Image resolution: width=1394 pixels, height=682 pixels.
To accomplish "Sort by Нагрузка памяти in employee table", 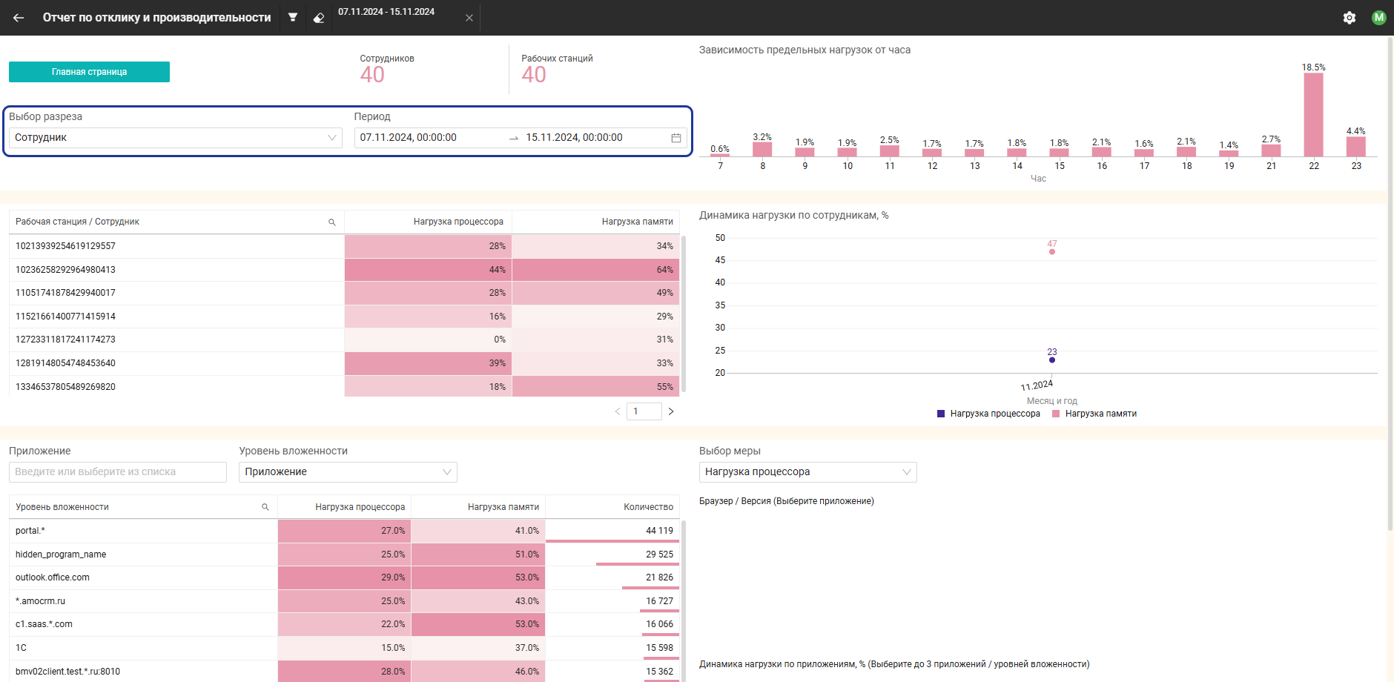I will (x=637, y=222).
